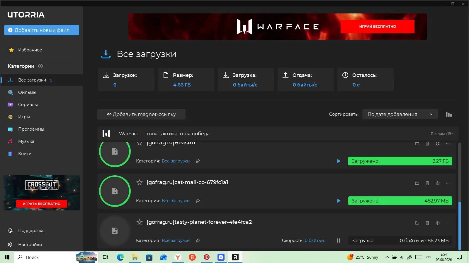
Task: Click the cat-mail-co-679fc1a1 circular thumbnail
Action: point(115,191)
